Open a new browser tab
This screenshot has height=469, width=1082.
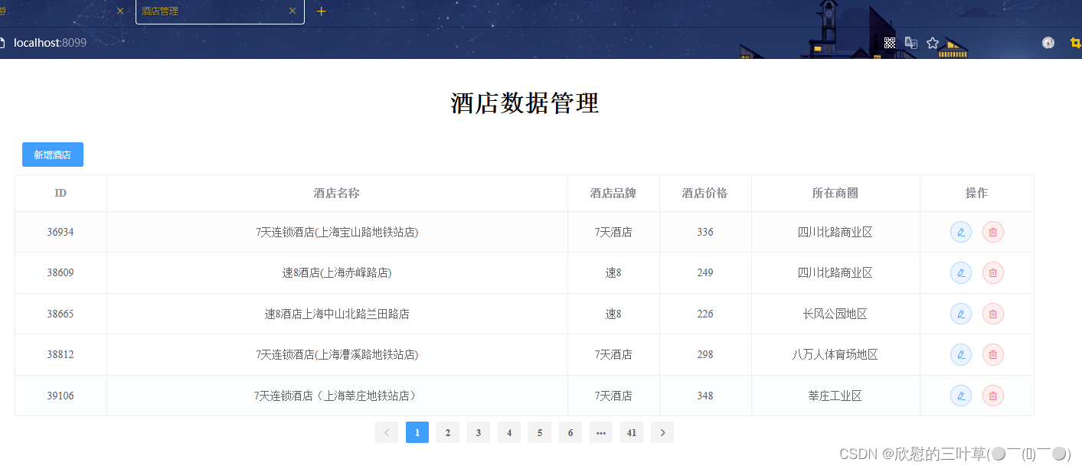[x=320, y=11]
